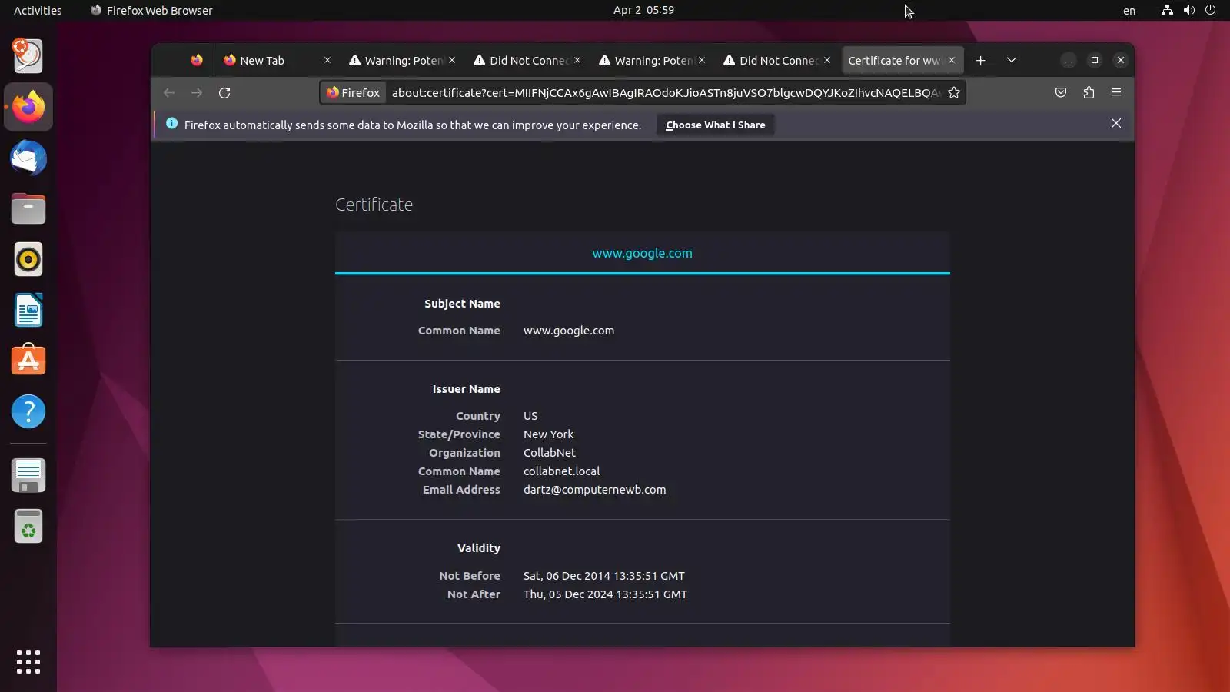
Task: Open the floppy disk save icon in dock
Action: [x=28, y=476]
